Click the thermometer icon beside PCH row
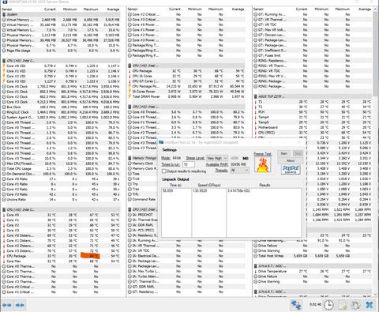The width and height of the screenshot is (379, 312). [x=256, y=112]
